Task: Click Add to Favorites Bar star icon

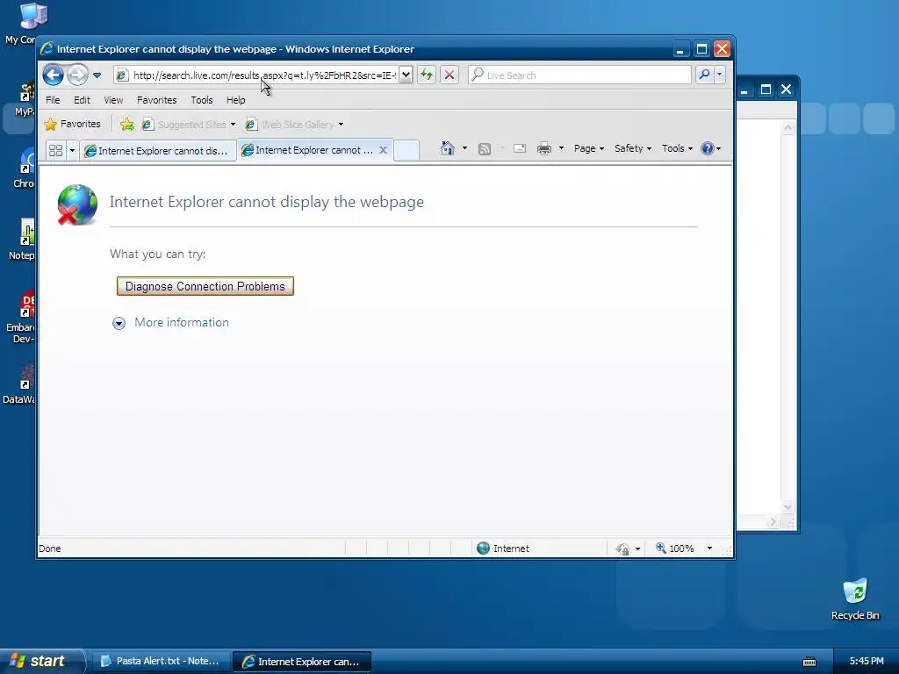Action: (126, 125)
